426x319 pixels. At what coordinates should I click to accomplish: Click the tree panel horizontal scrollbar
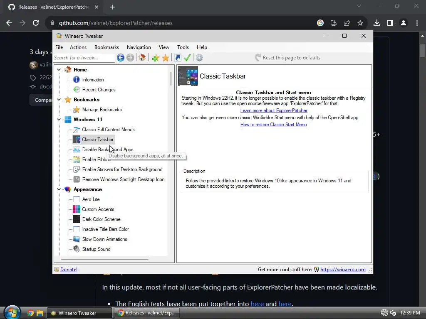point(104,259)
